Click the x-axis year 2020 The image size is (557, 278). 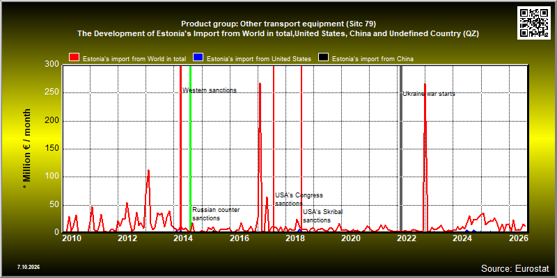[x=351, y=238]
